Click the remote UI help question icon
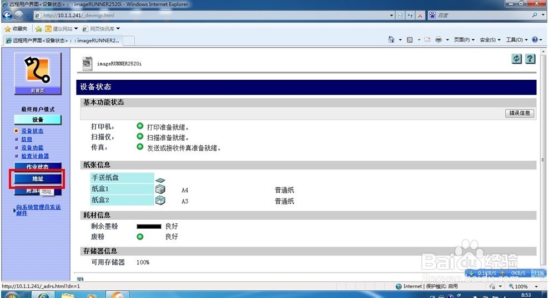Viewport: 549px width, 298px height. pos(530,59)
